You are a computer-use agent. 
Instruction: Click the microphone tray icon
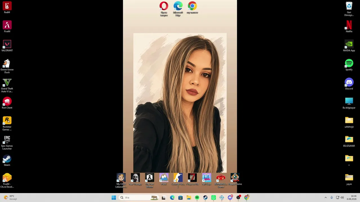tap(332, 198)
